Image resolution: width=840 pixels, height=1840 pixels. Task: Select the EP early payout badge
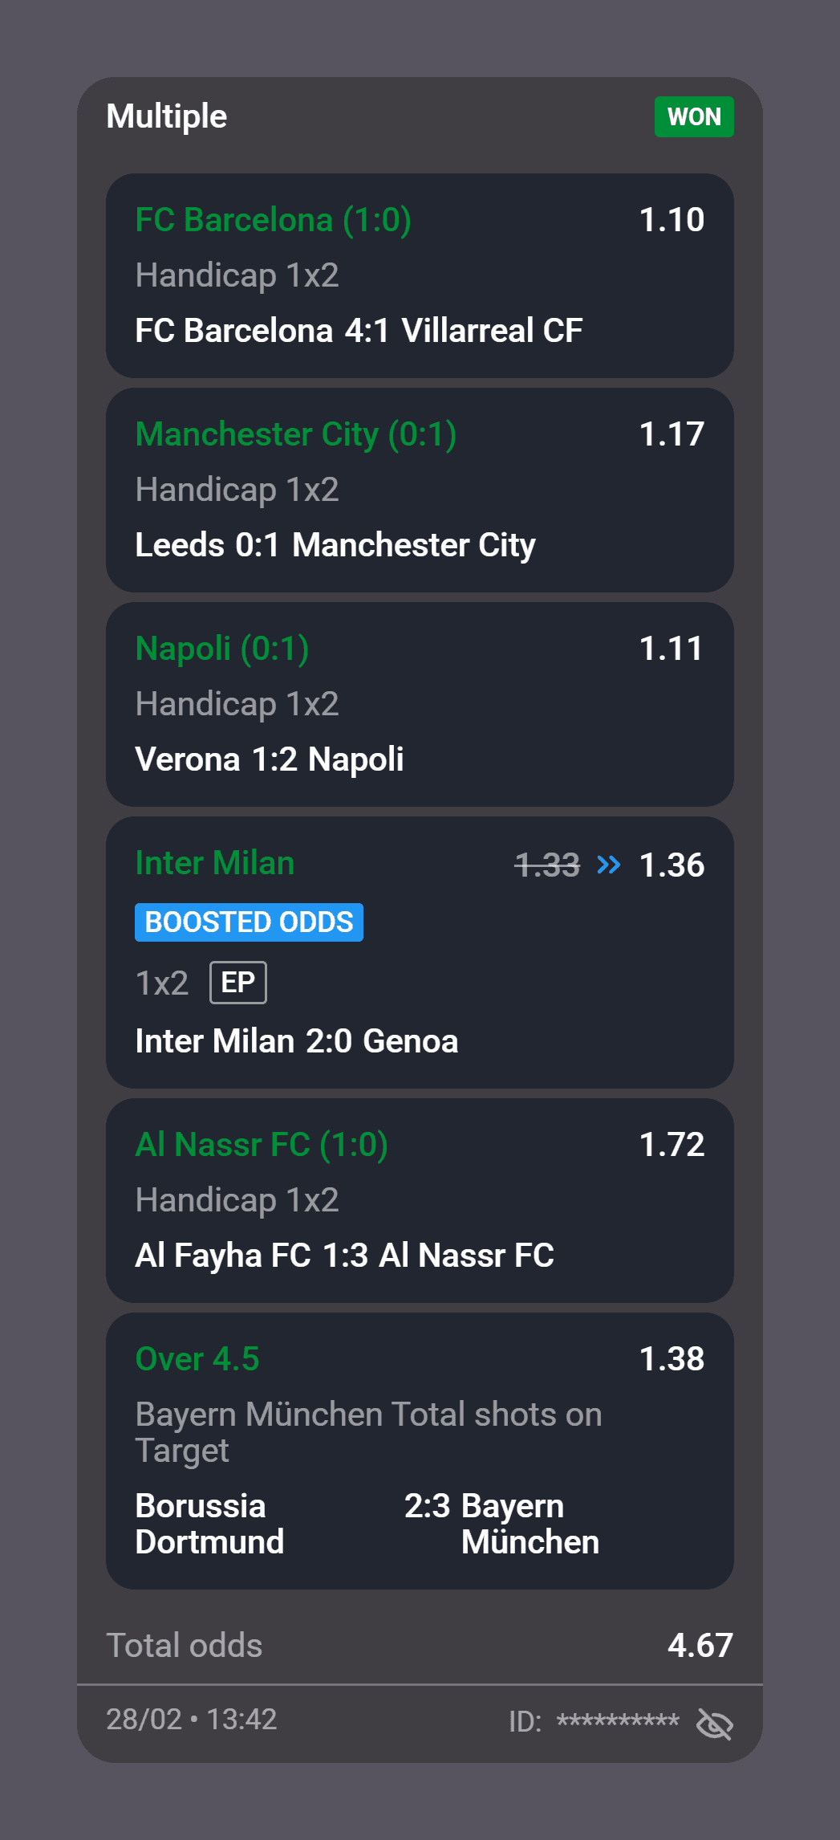point(237,982)
